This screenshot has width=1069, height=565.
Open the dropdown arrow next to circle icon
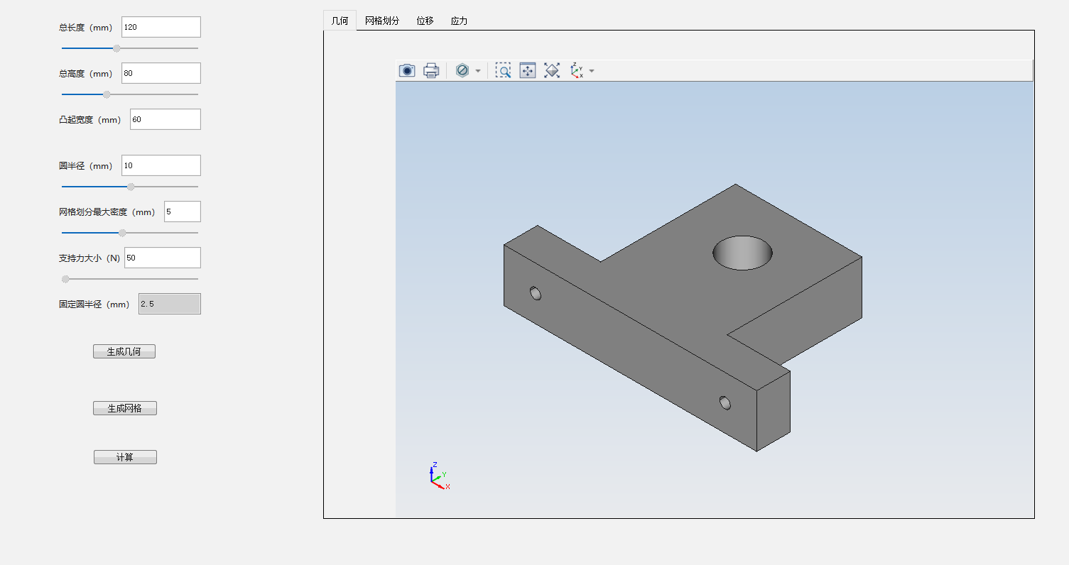[478, 71]
